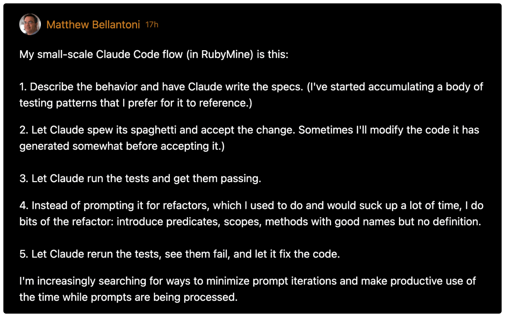505x317 pixels.
Task: Click the word RubyMine in the intro
Action: coord(225,54)
